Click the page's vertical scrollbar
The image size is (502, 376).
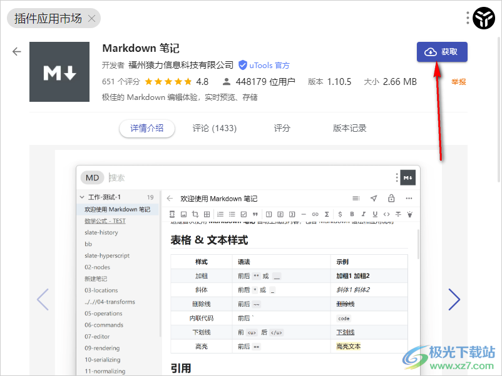[499, 109]
